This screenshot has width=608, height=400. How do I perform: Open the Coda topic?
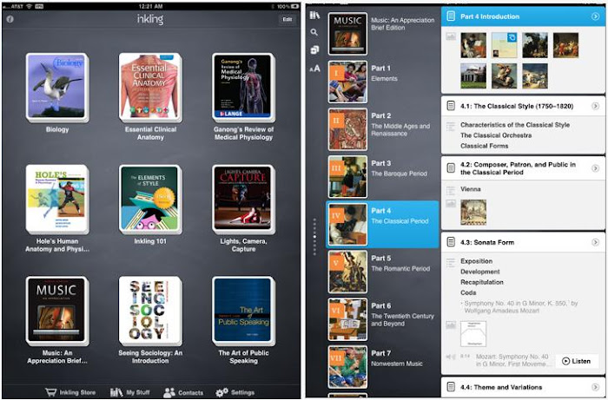click(x=468, y=292)
